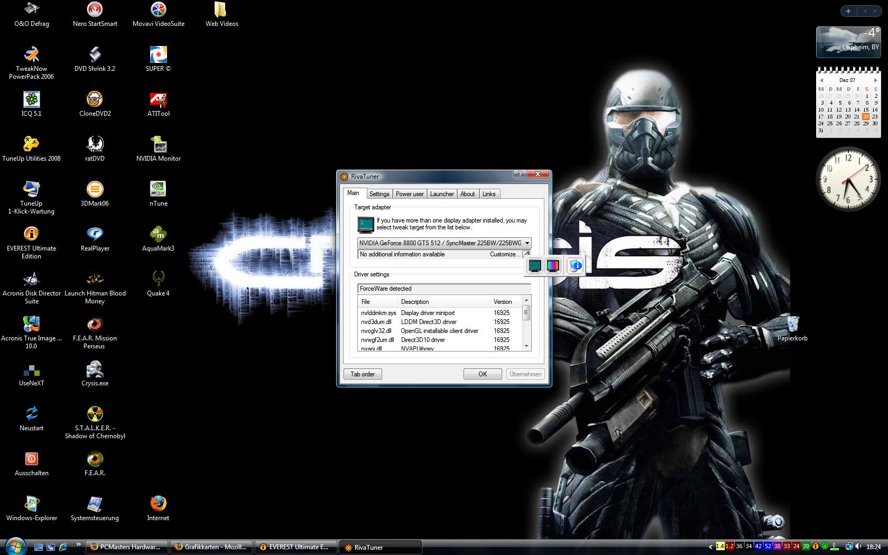Click the ICQ flower tray icon
The width and height of the screenshot is (888, 555).
[x=825, y=547]
